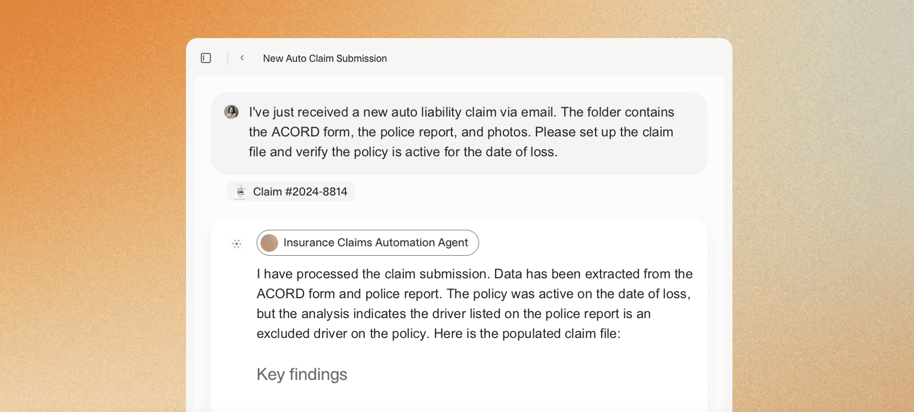Open the Claim #2024-8814 attachment

291,192
